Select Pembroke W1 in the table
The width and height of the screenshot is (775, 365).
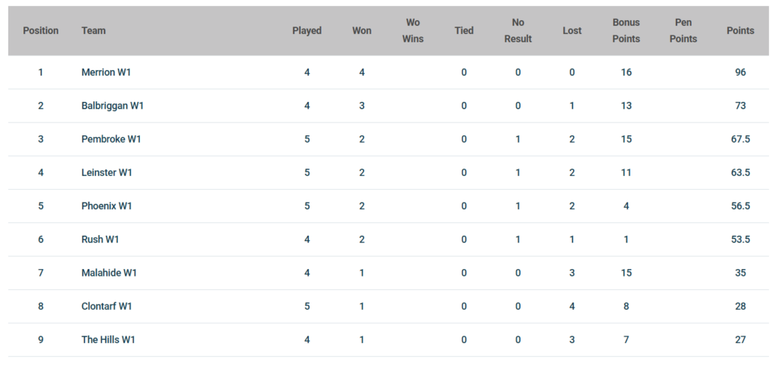111,139
